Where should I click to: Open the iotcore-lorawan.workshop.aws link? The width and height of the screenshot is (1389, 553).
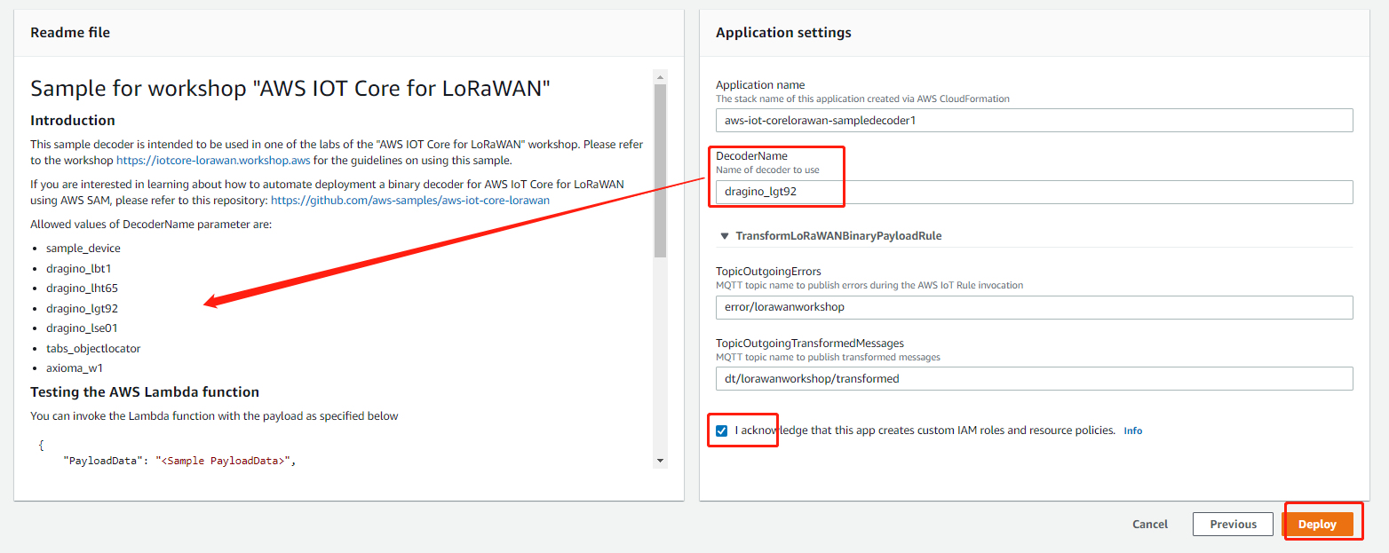[x=213, y=161]
